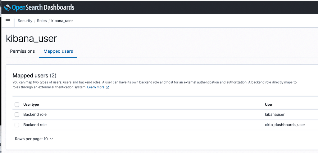The height and width of the screenshot is (153, 318).
Task: Click the OpenSearch logo icon
Action: click(7, 8)
